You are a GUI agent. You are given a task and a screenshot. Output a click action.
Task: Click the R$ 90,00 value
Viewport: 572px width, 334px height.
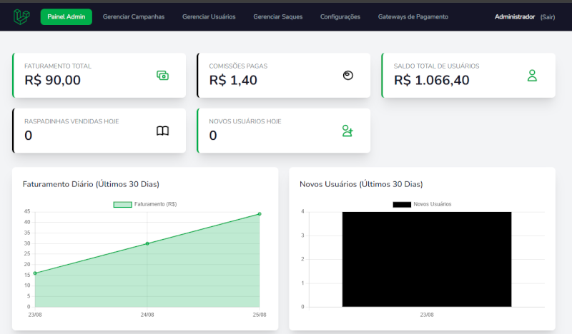pos(52,80)
